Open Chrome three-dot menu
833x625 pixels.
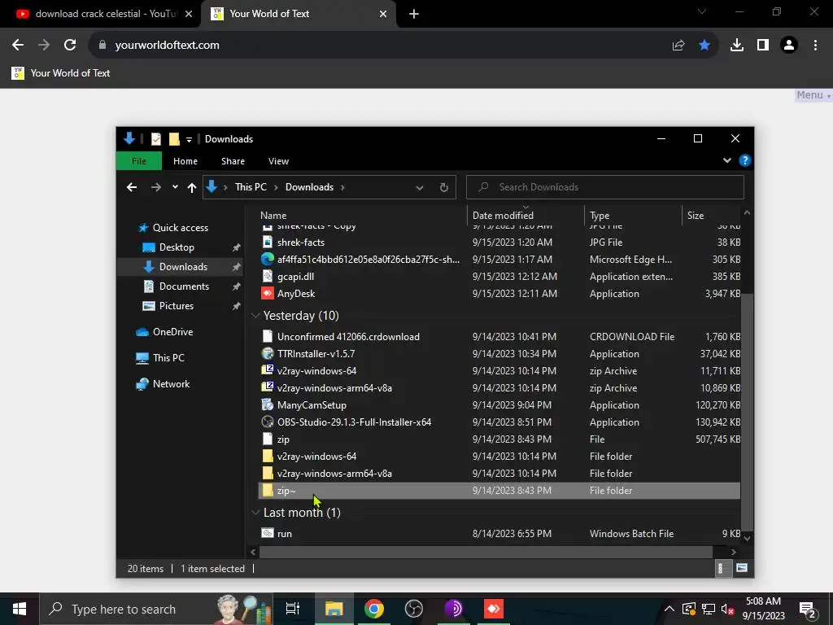tap(815, 46)
